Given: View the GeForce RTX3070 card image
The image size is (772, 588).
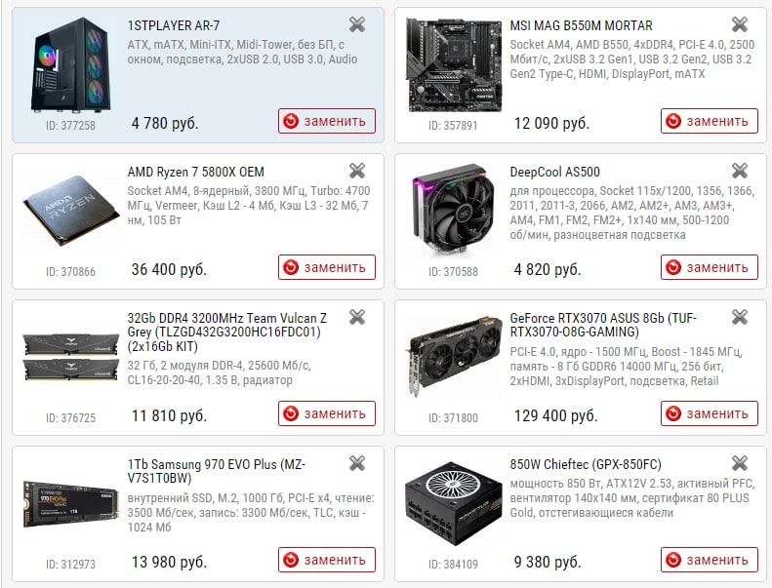Looking at the screenshot, I should point(454,357).
